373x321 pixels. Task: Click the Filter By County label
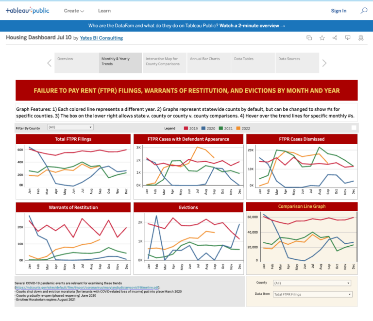(28, 128)
